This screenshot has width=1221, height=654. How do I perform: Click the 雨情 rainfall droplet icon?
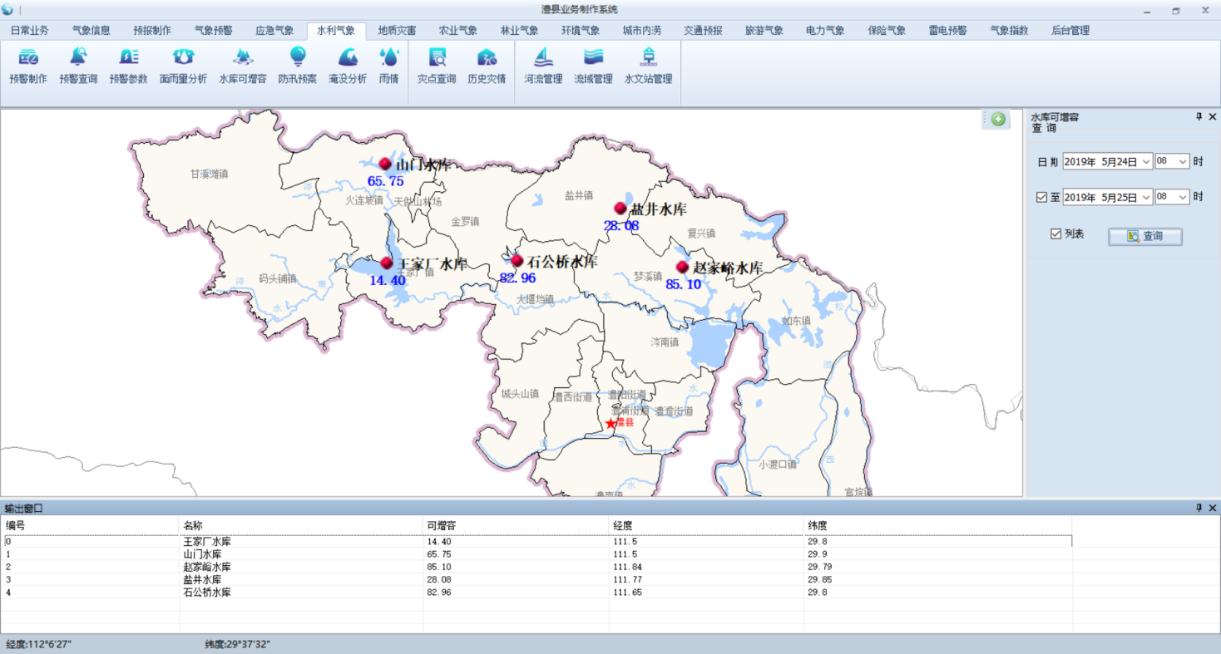point(388,57)
